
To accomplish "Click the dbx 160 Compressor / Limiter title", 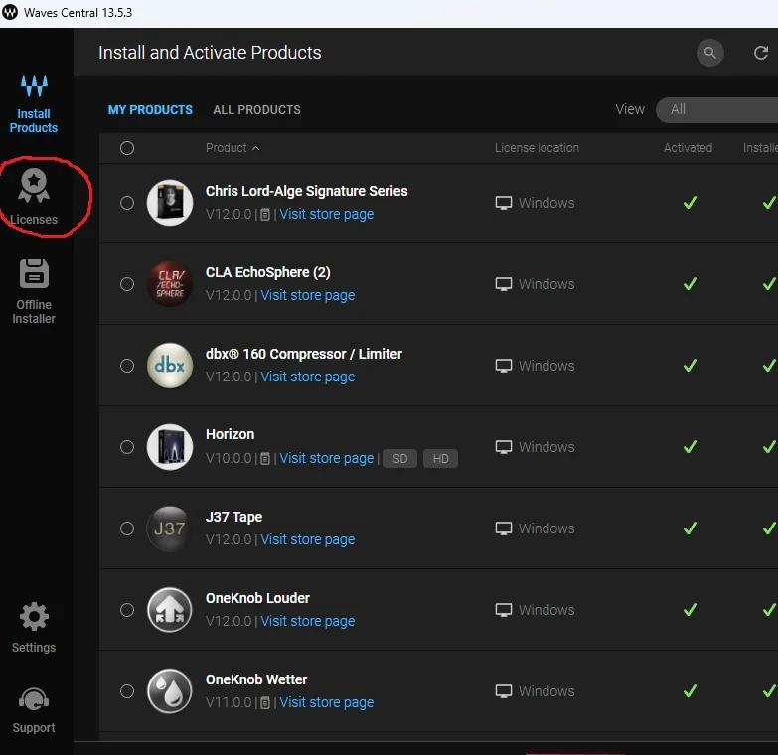I will 304,354.
